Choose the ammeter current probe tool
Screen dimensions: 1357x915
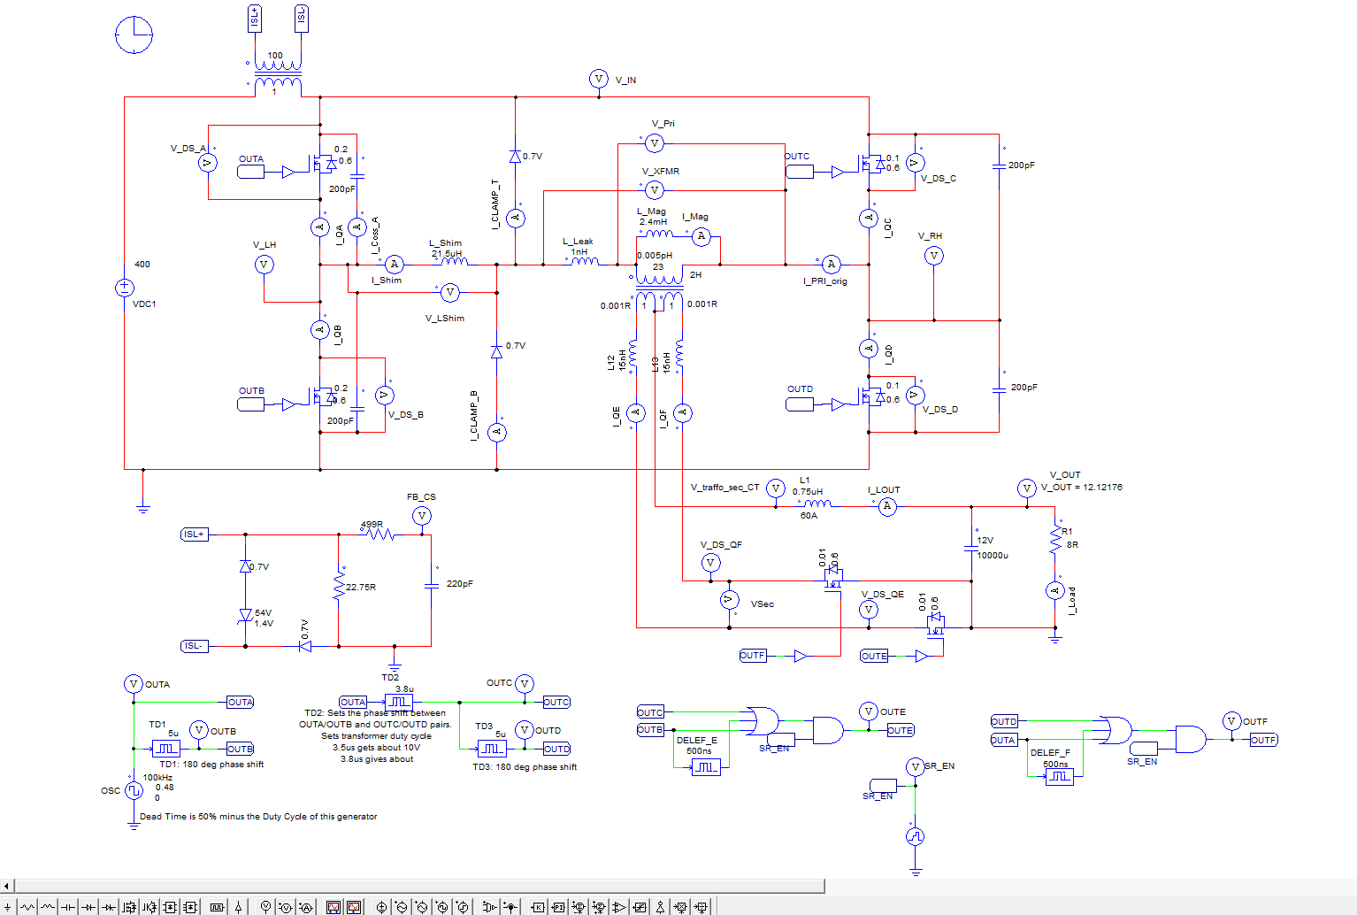pos(306,906)
